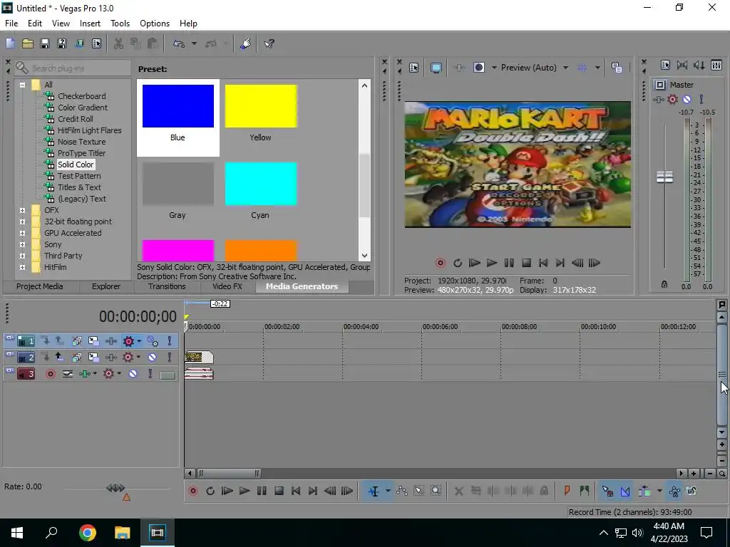This screenshot has height=547, width=730.
Task: Collapse the All folder in plug-in tree
Action: [22, 85]
